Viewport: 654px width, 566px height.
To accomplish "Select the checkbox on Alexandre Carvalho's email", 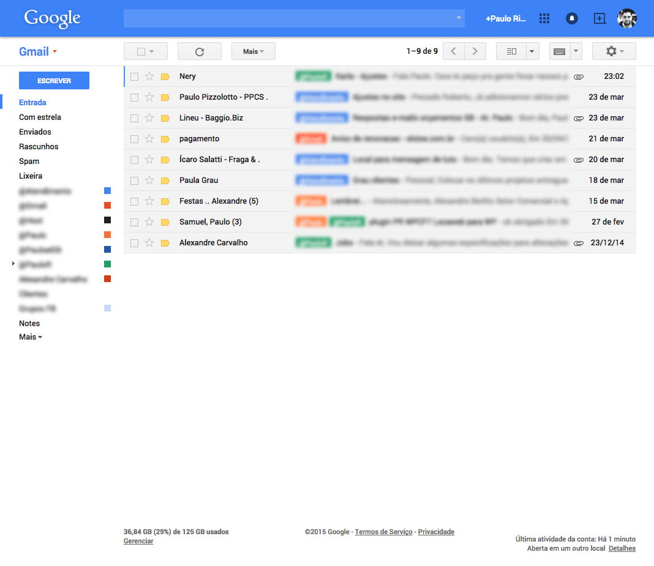I will tap(133, 242).
